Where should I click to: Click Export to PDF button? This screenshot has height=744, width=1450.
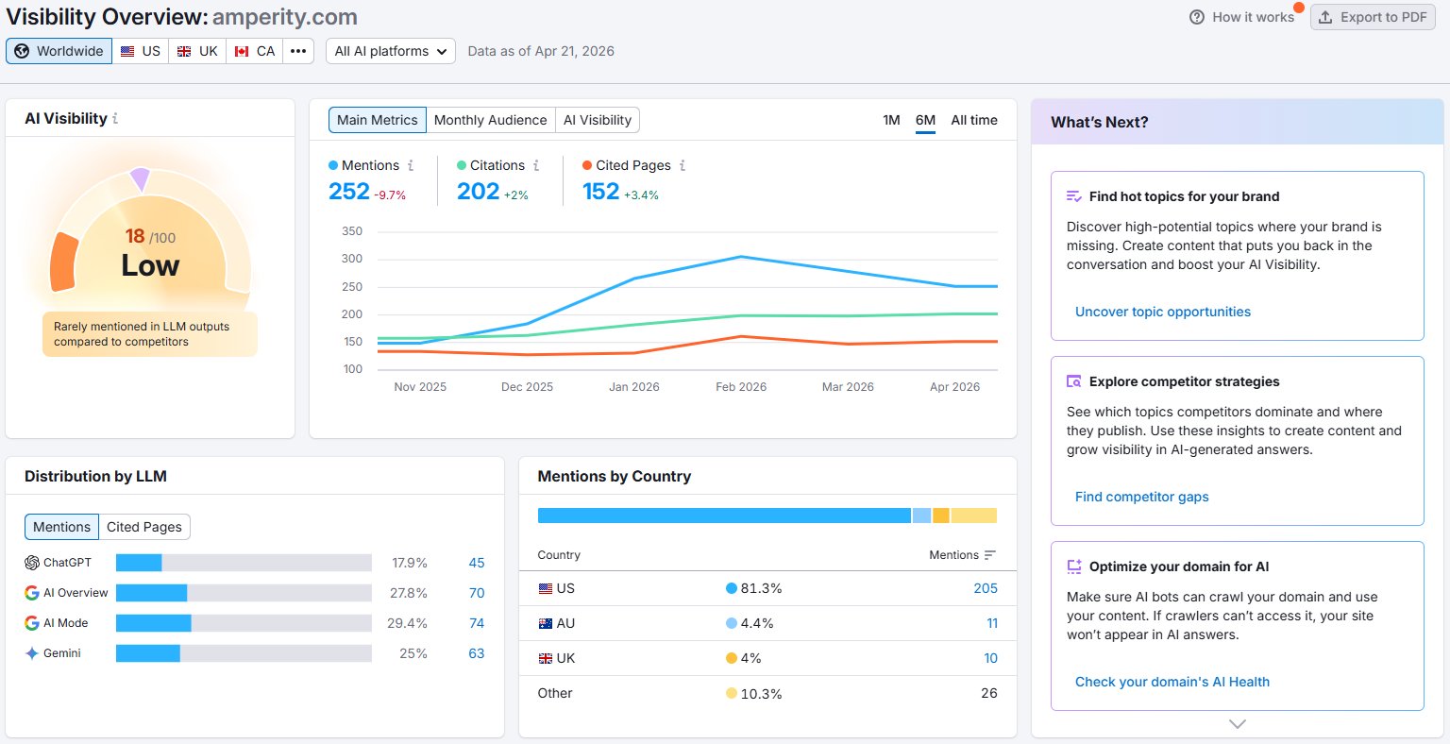(1373, 17)
